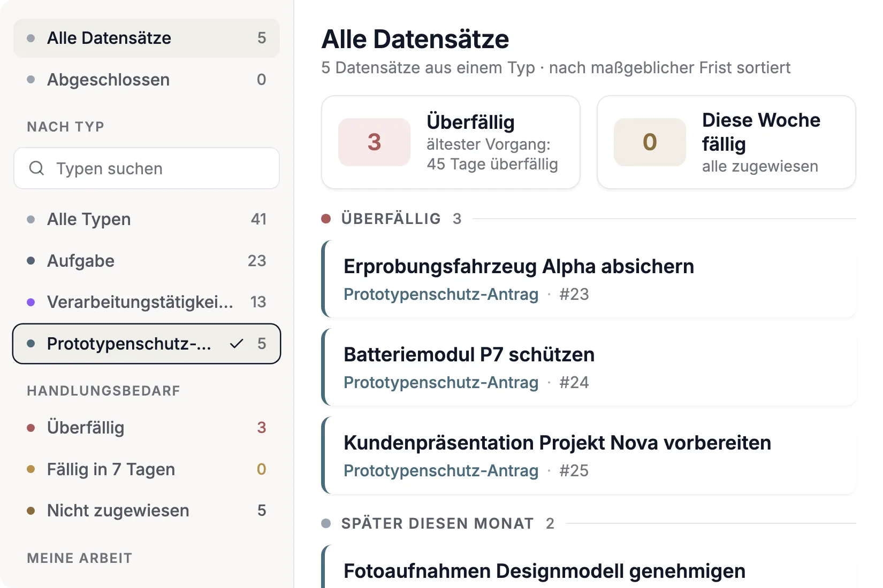Screen dimensions: 883x588
Task: Open the Überfällig sidebar filter
Action: click(147, 428)
